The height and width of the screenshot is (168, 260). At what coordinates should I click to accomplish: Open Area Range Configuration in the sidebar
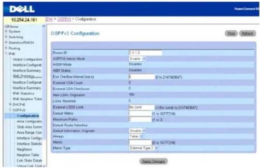pyautogui.click(x=29, y=132)
